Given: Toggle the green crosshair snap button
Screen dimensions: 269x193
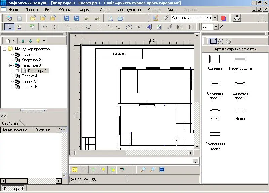Looking at the screenshot, I should (x=93, y=170).
